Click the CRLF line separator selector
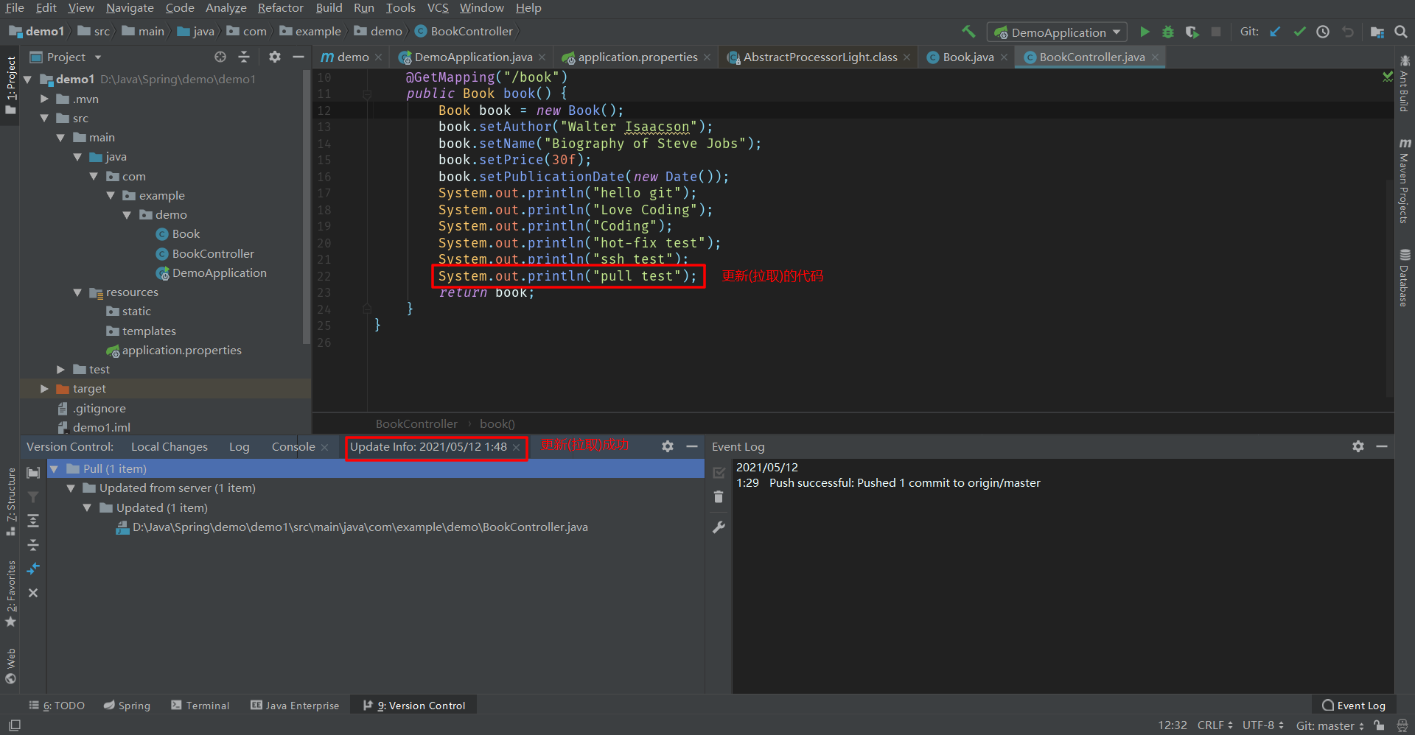Viewport: 1415px width, 735px height. click(x=1215, y=725)
